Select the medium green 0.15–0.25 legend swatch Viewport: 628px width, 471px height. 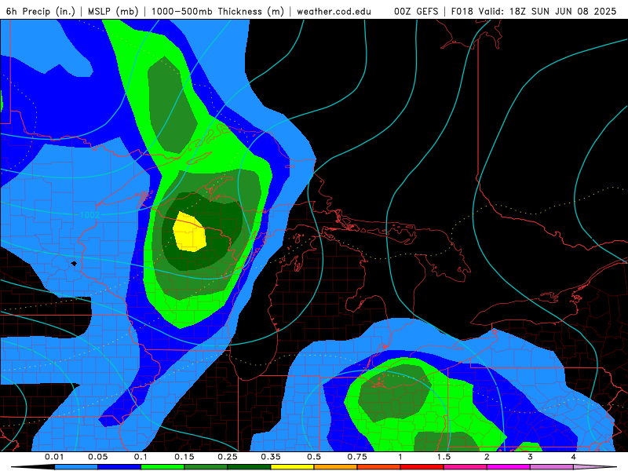[x=206, y=467]
